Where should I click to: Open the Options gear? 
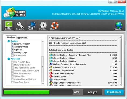pos(43,25)
